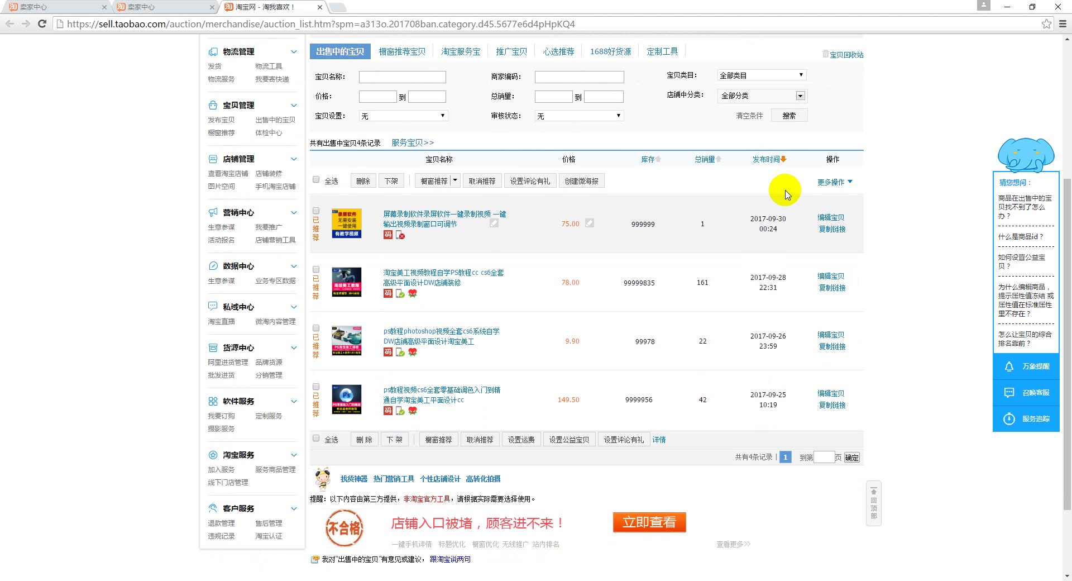Open the browser hamburger menu

tap(1063, 24)
